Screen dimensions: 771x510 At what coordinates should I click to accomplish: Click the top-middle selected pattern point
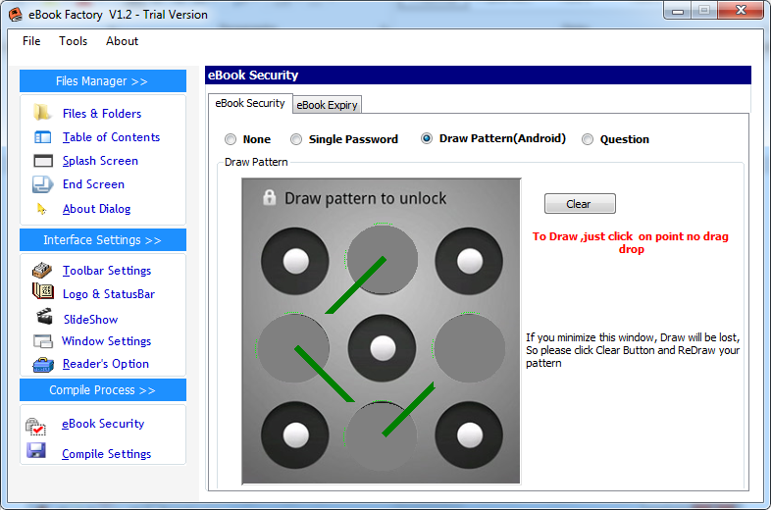[x=382, y=259]
